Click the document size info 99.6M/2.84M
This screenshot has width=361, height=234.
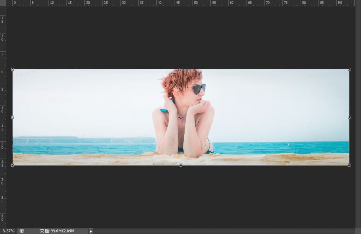click(57, 231)
